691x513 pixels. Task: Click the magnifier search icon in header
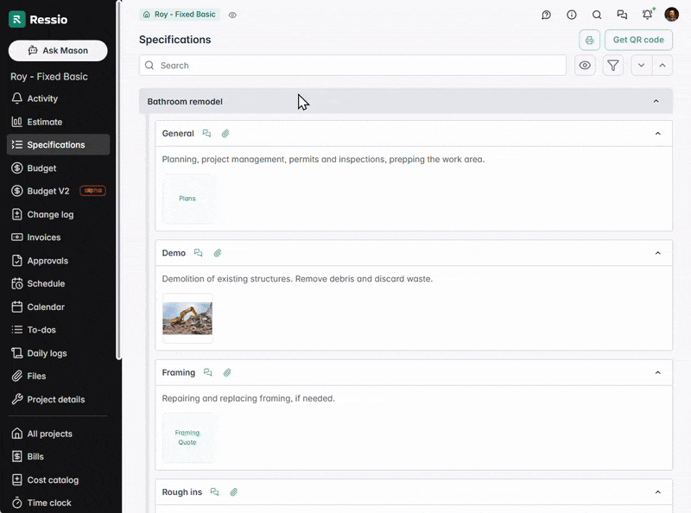coord(597,15)
